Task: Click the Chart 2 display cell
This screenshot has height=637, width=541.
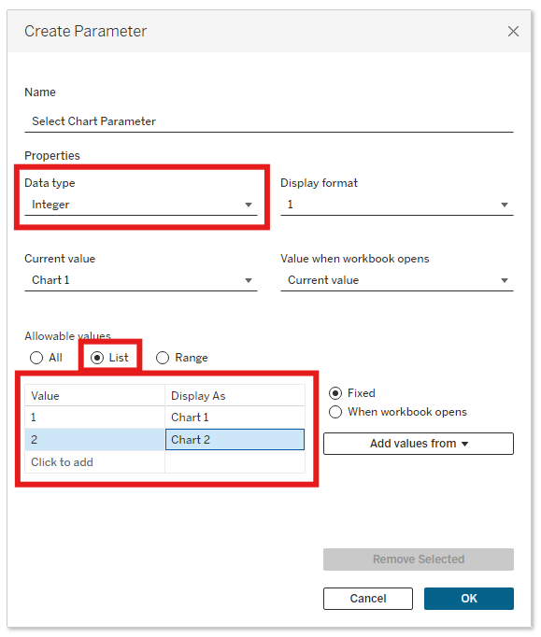Action: point(235,440)
